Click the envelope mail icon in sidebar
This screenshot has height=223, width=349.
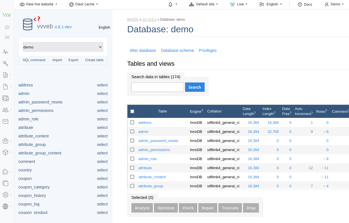pyautogui.click(x=5, y=121)
